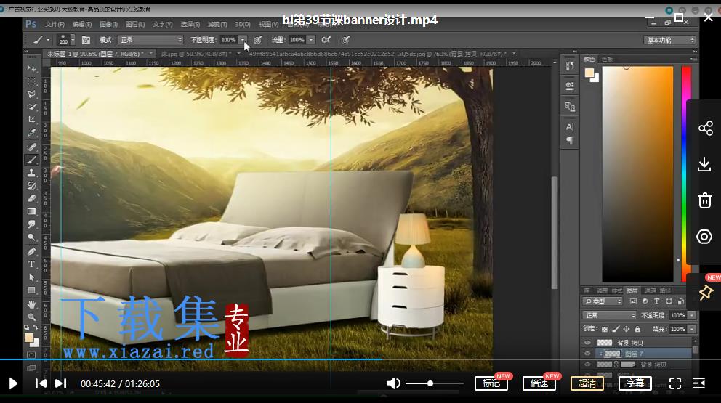The image size is (721, 403).
Task: Select the Quick Selection tool
Action: pos(31,107)
